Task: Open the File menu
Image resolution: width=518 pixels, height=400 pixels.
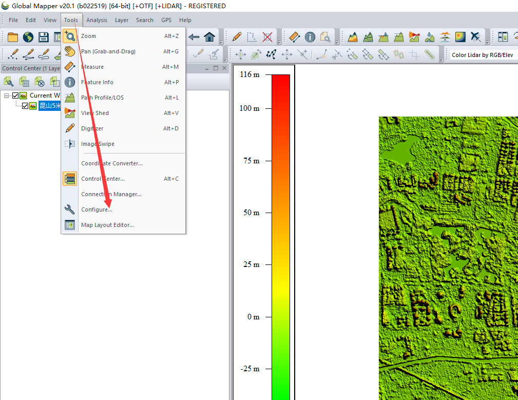Action: click(13, 20)
